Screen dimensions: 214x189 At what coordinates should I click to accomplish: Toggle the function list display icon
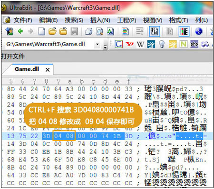184,31
